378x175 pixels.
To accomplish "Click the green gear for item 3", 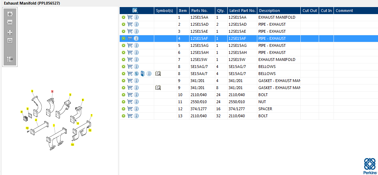I will (x=124, y=31).
